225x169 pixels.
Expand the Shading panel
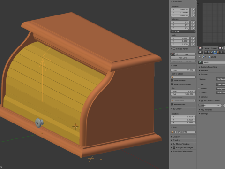click(172, 140)
